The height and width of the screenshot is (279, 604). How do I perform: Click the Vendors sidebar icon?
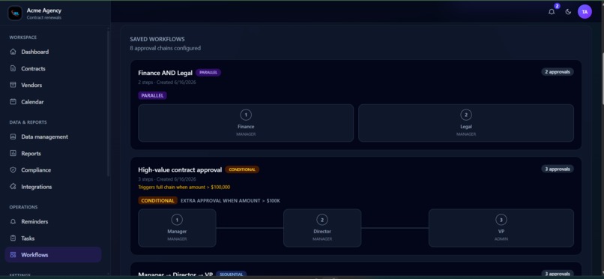pos(13,85)
